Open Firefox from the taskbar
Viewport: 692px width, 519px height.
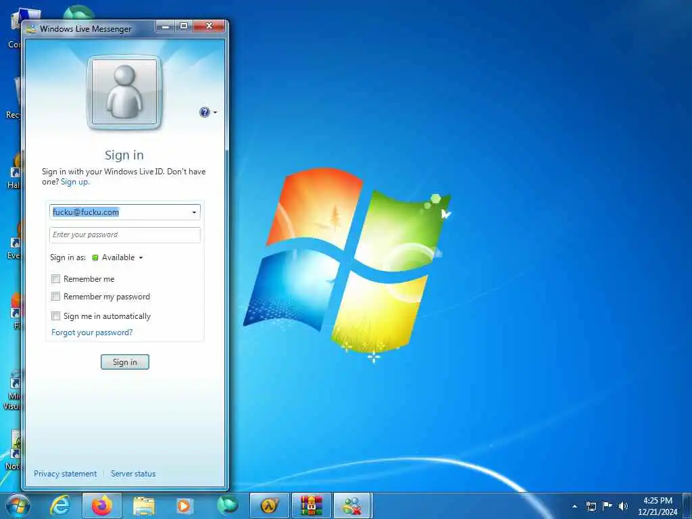[x=102, y=505]
